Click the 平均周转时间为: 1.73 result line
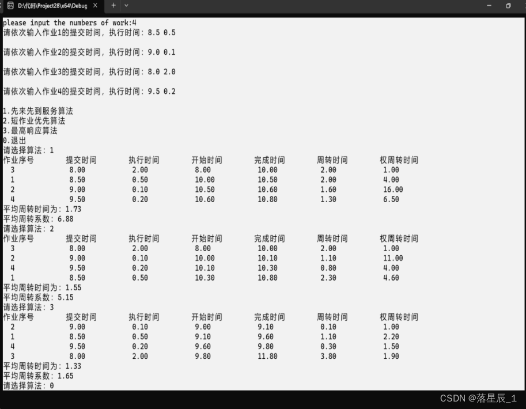 [41, 209]
